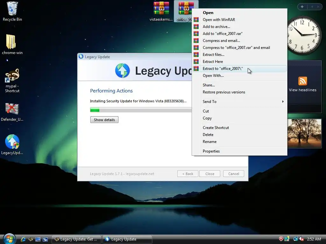
Task: Launch Internet Explorer from Quick Launch
Action: point(23,239)
